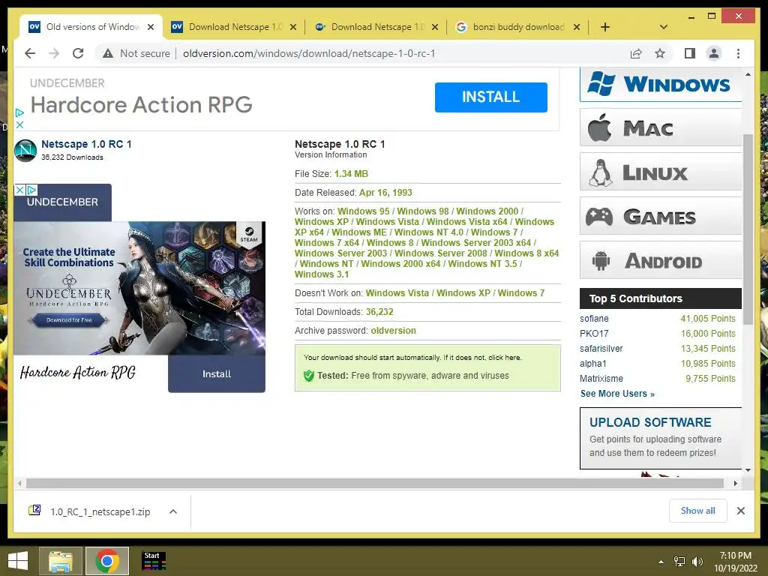The height and width of the screenshot is (576, 768).
Task: Click the horizontal scrollbar right arrow
Action: point(735,484)
